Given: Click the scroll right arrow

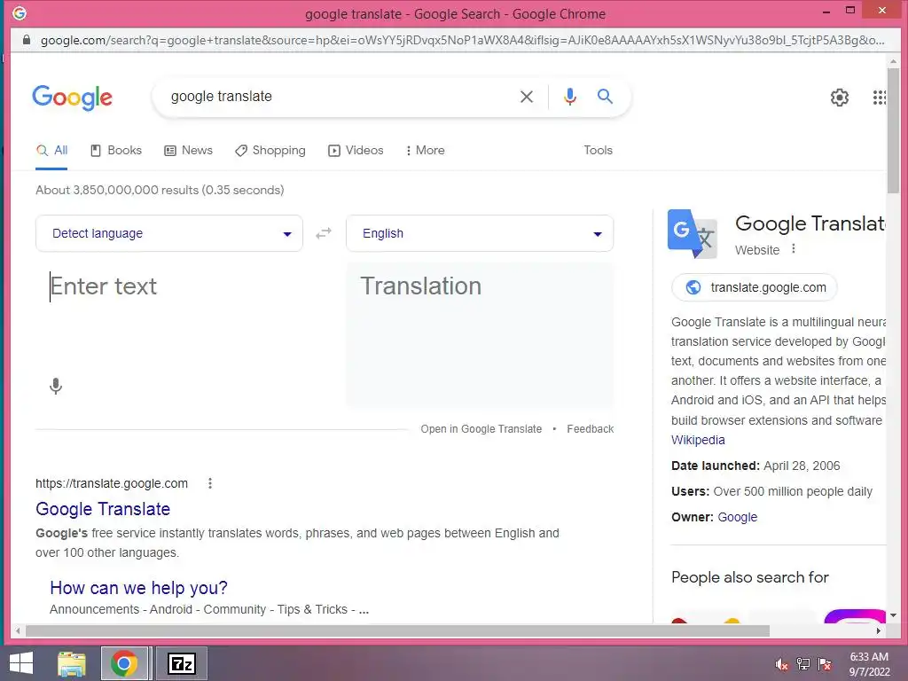Looking at the screenshot, I should pos(879,630).
